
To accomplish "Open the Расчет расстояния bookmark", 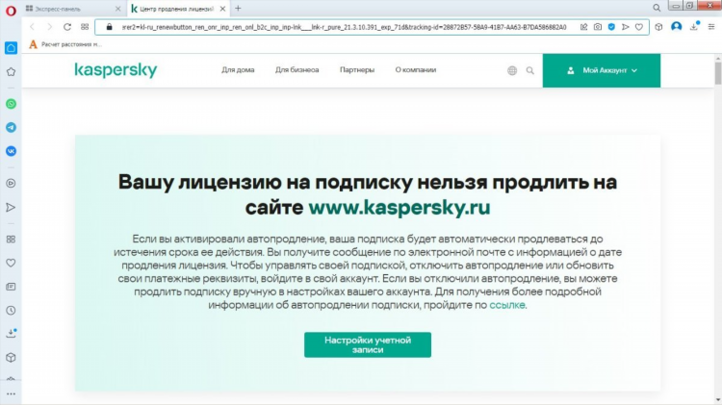I will 65,44.
